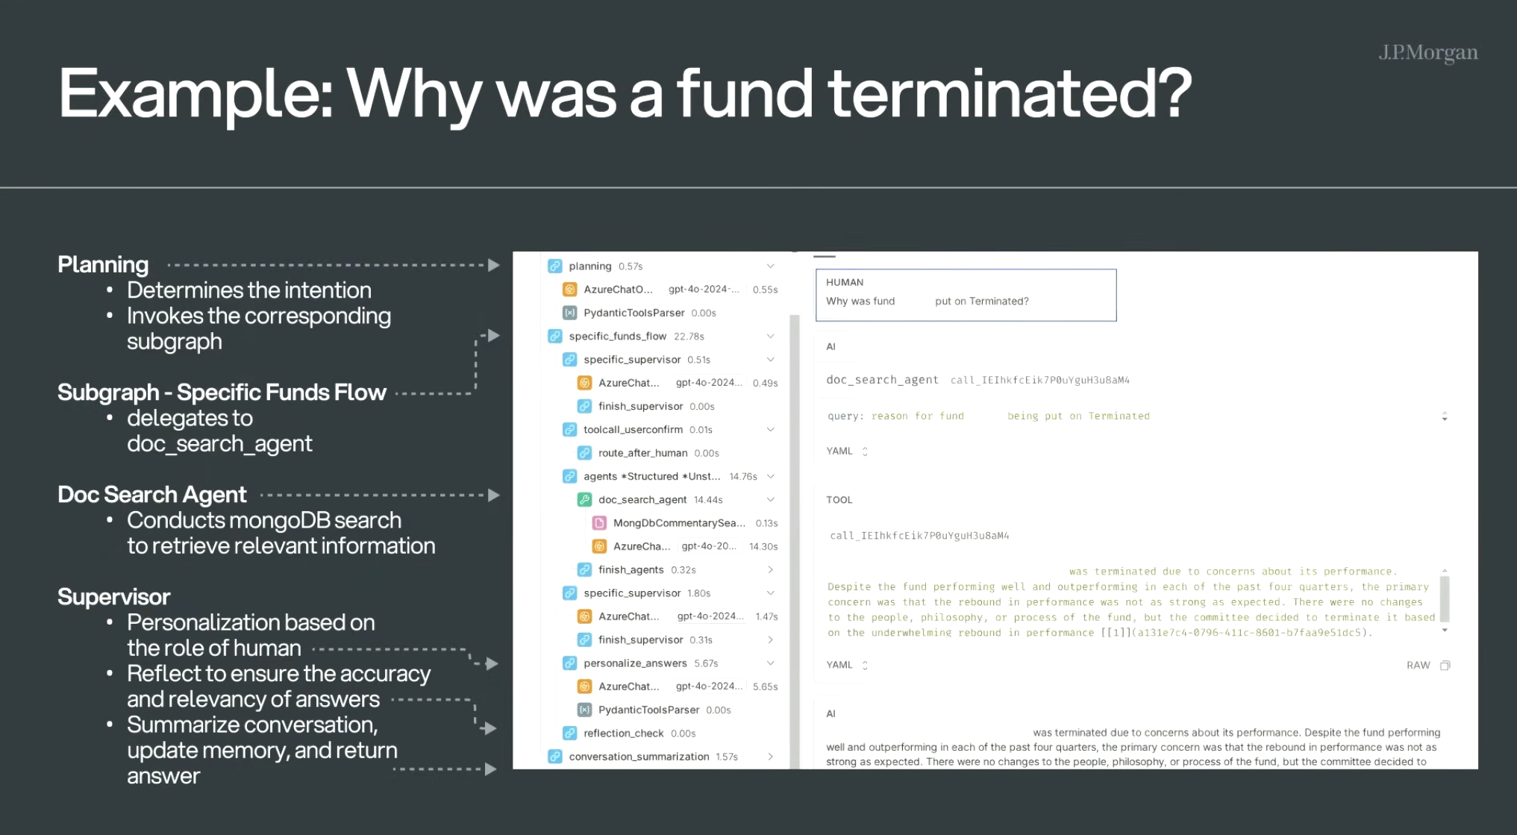Screen dimensions: 1517x835
Task: Open the YAML format selector under tool output
Action: (848, 665)
